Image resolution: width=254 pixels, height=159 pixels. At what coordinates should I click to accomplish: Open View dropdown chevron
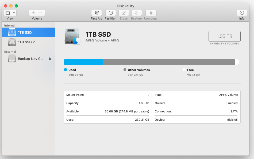tap(14, 13)
